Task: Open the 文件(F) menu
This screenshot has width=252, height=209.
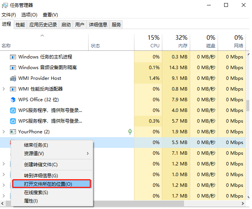Action: point(9,15)
